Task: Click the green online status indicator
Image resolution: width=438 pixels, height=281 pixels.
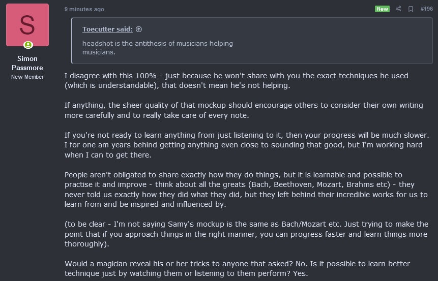Action: coord(28,45)
